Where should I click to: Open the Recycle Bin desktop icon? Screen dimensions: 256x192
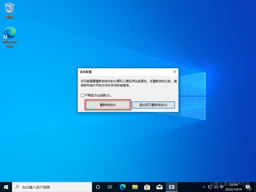(10, 10)
